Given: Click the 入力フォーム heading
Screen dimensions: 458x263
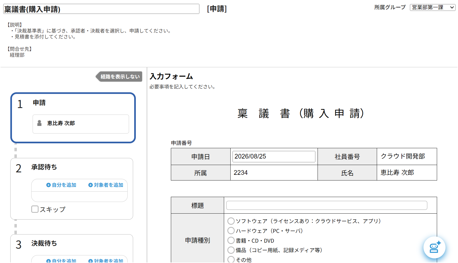Looking at the screenshot, I should [171, 76].
